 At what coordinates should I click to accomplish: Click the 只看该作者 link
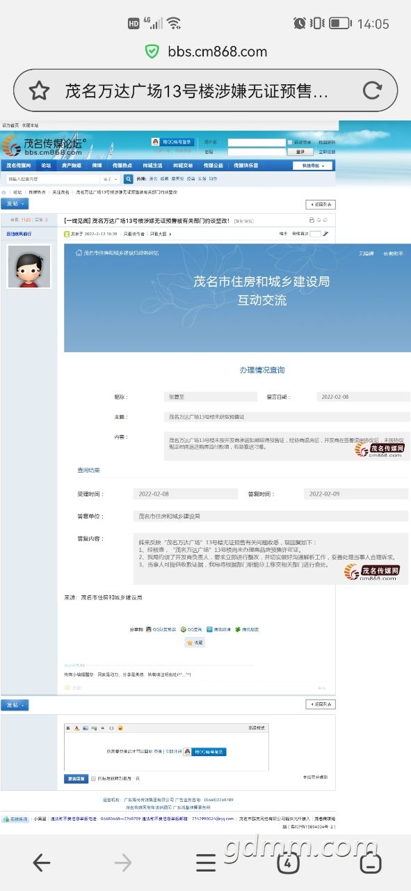tap(135, 234)
